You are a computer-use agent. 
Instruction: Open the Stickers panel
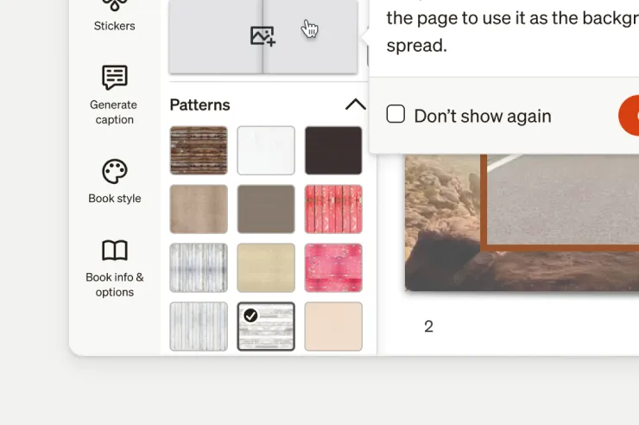click(x=115, y=16)
